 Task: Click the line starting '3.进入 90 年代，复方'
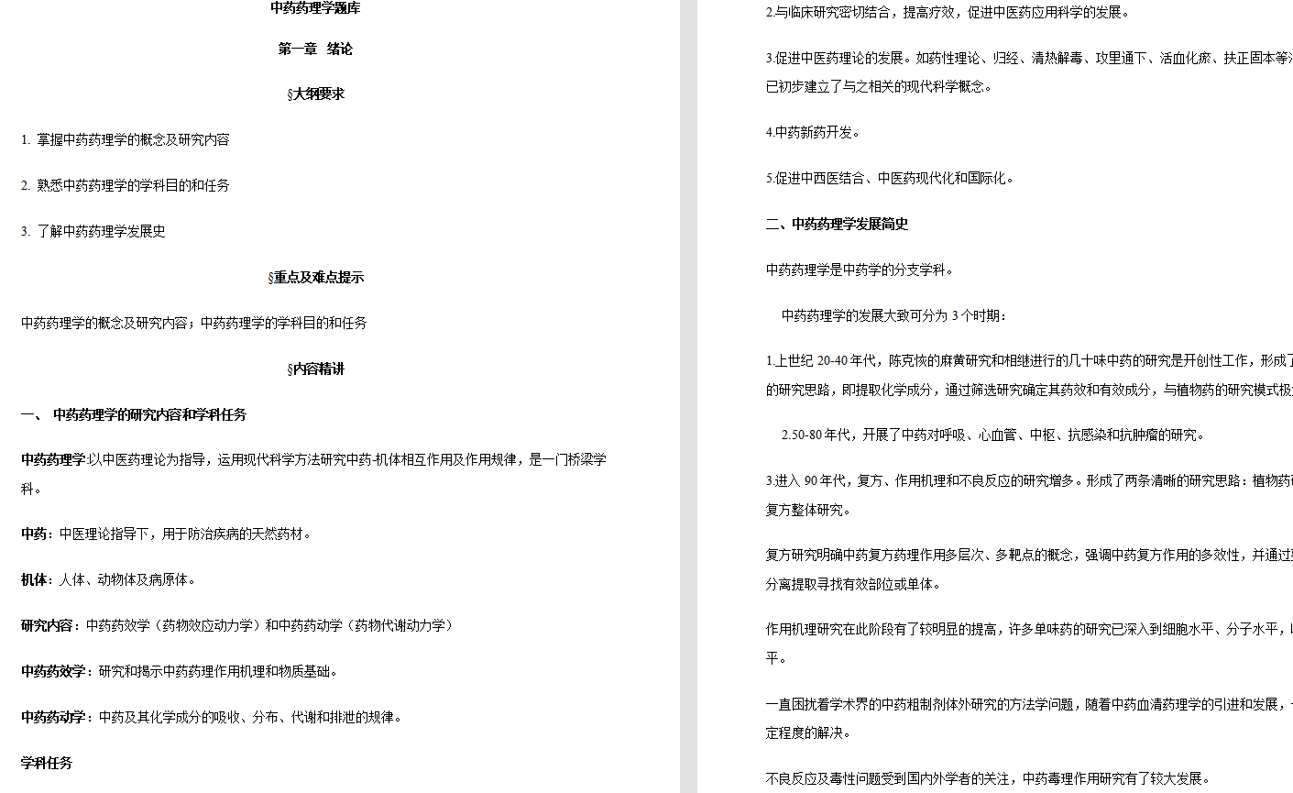point(1029,481)
